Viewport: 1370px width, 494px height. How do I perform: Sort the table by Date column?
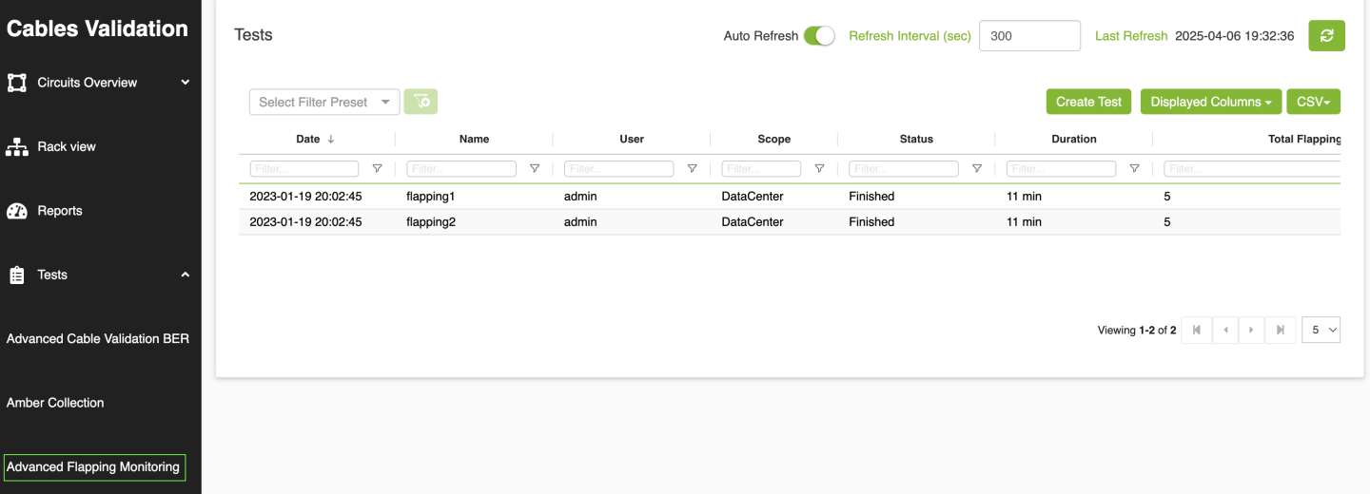pos(308,139)
